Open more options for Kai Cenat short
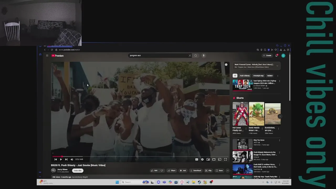The image size is (336, 189). 246,129
